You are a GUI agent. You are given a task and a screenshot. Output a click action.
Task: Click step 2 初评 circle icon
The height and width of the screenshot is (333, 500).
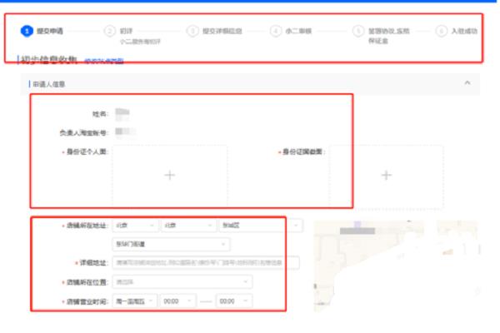[109, 31]
